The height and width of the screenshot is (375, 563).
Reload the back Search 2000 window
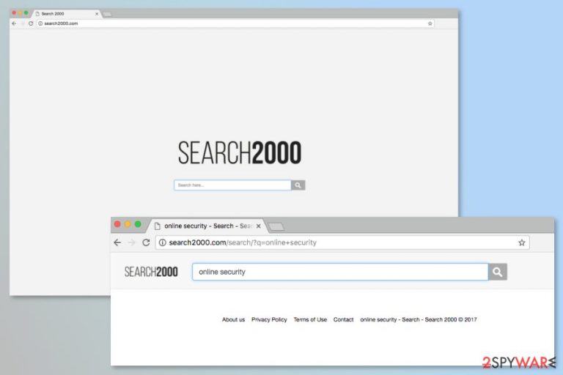(31, 23)
